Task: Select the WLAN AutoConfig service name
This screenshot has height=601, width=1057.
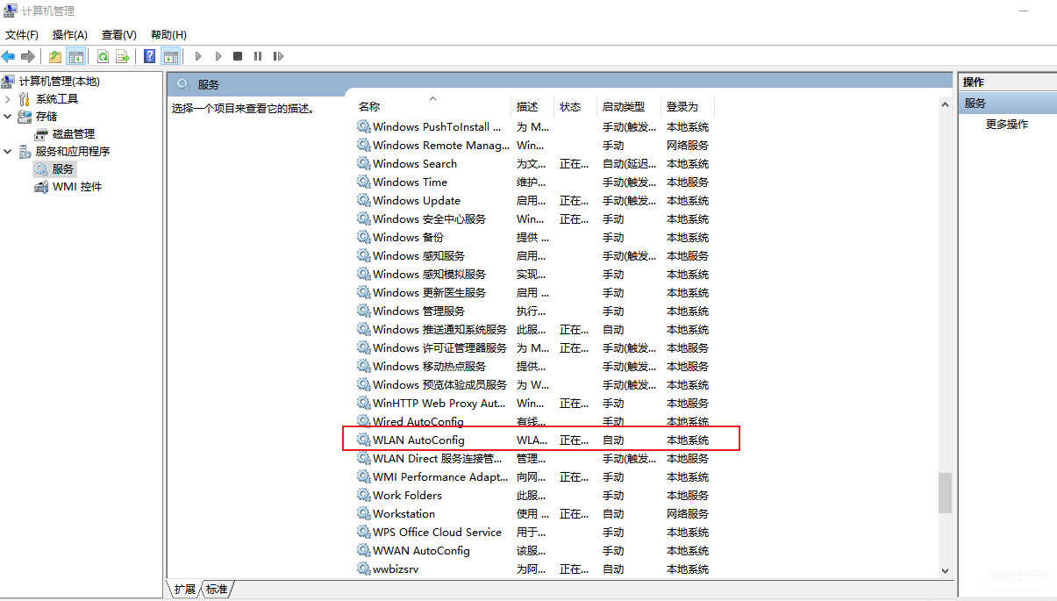Action: pyautogui.click(x=418, y=440)
